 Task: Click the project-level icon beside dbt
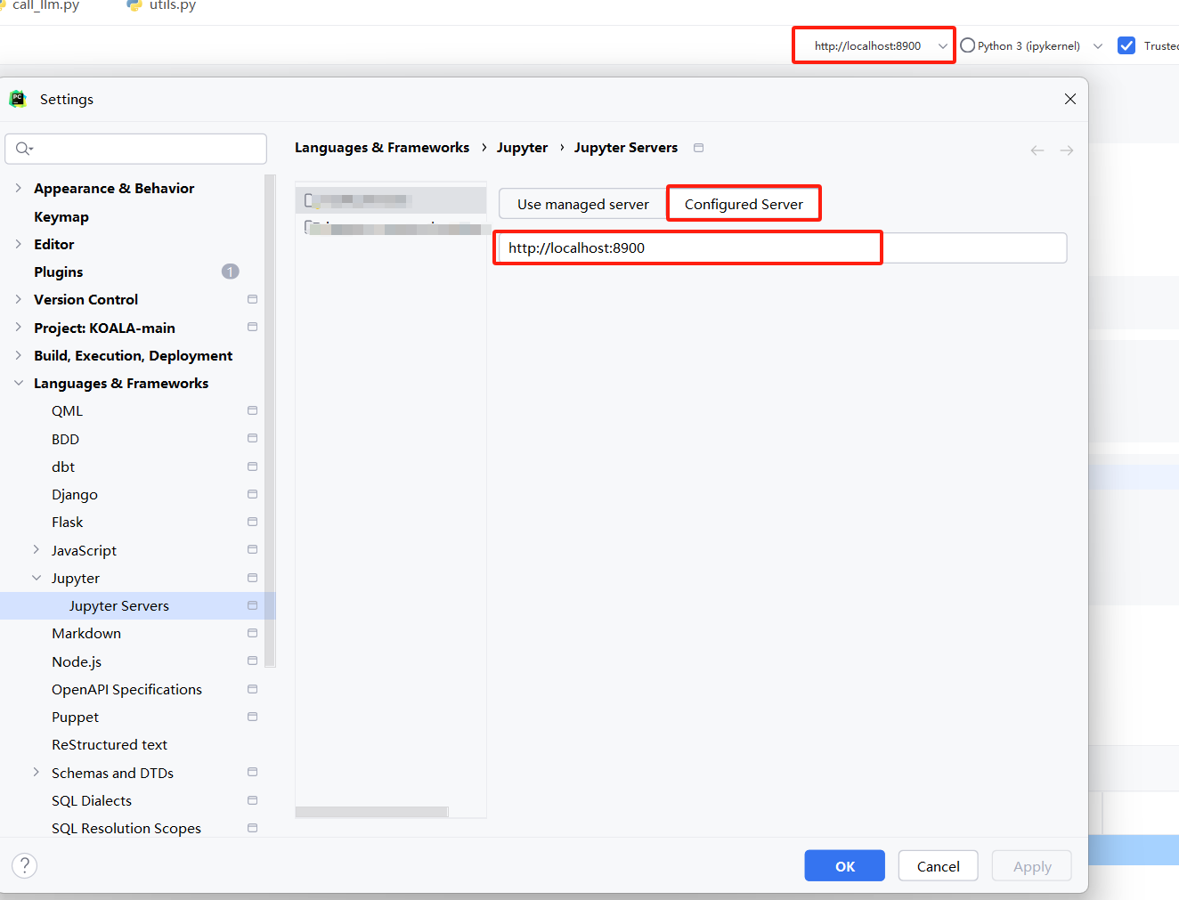253,466
